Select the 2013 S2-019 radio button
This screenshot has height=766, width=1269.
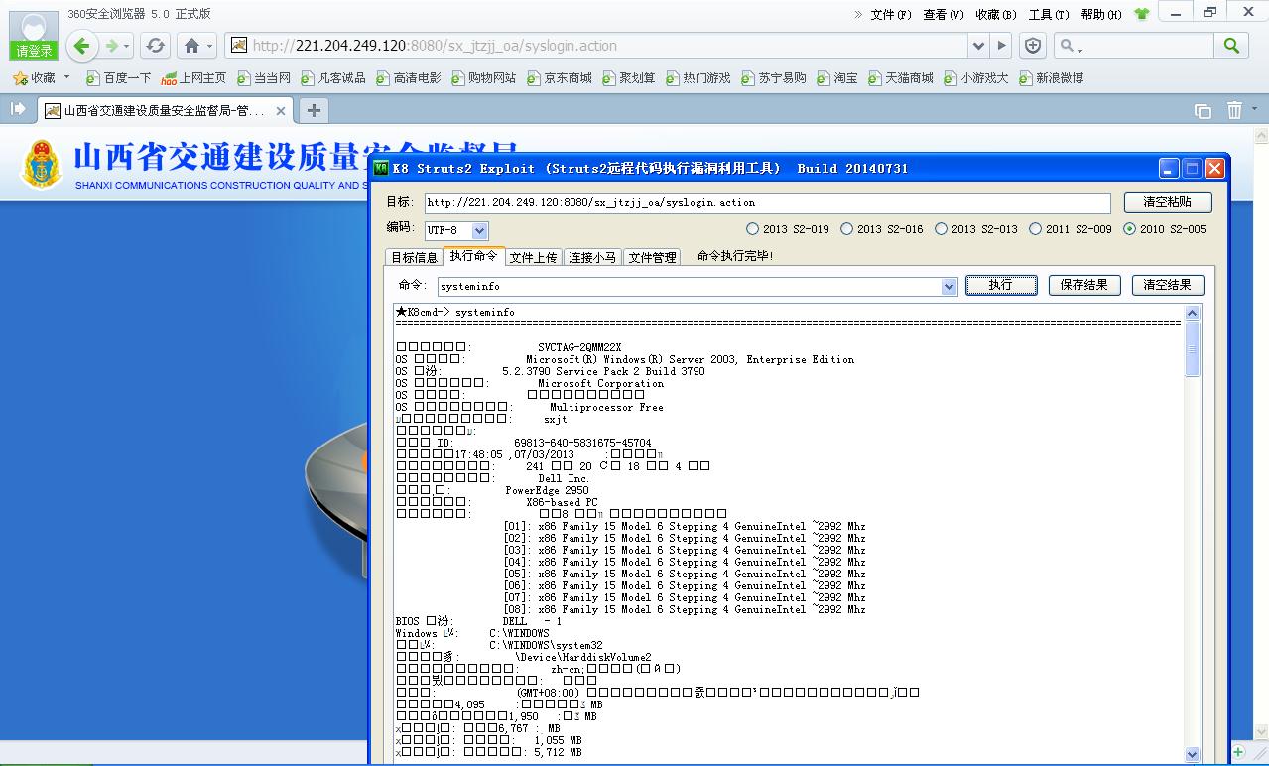coord(753,229)
